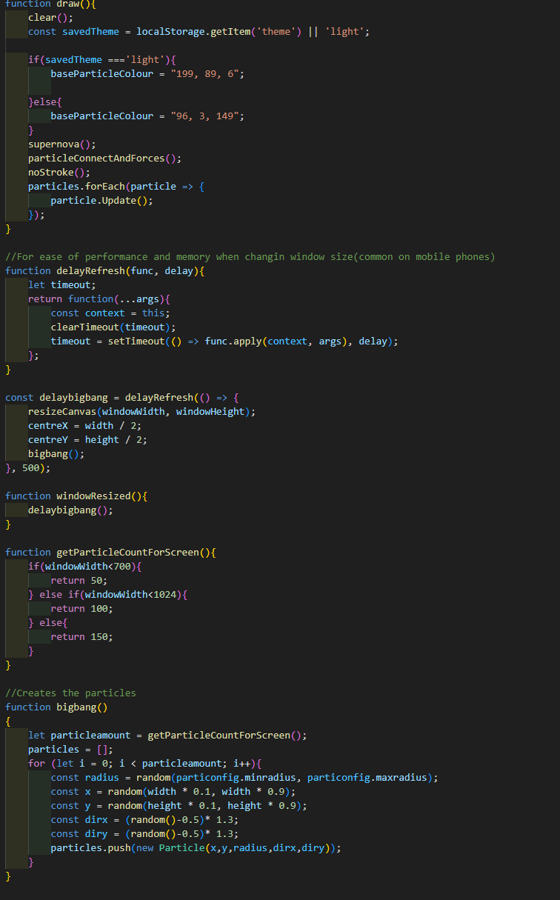Click the "function getParticleCountForScreen(){" definition line
This screenshot has width=560, height=900.
[x=110, y=553]
